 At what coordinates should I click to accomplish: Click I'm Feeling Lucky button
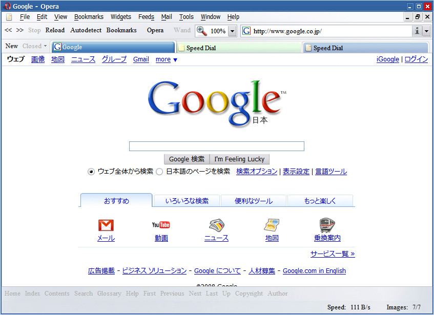239,159
